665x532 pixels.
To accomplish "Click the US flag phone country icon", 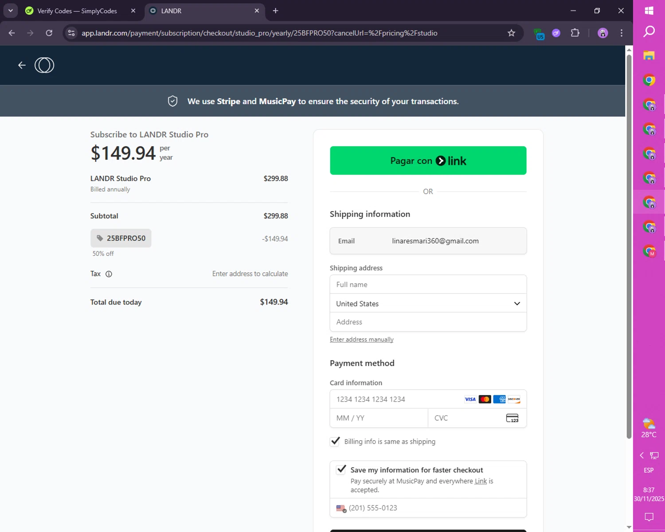I will tap(341, 509).
